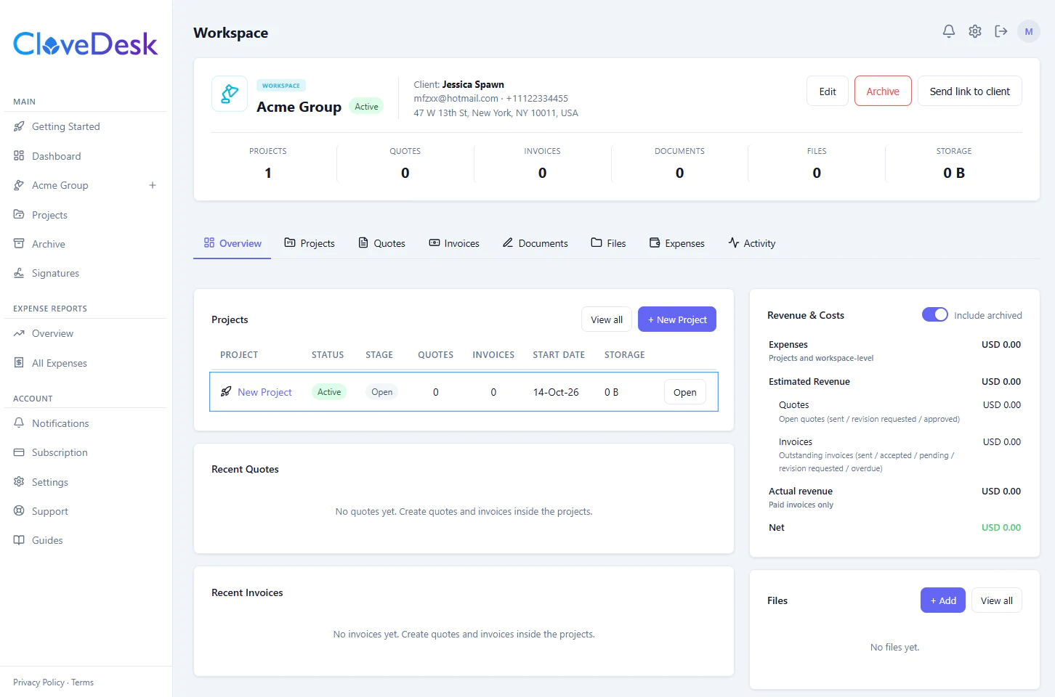Click View all in Files card
Image resolution: width=1055 pixels, height=697 pixels.
point(997,600)
